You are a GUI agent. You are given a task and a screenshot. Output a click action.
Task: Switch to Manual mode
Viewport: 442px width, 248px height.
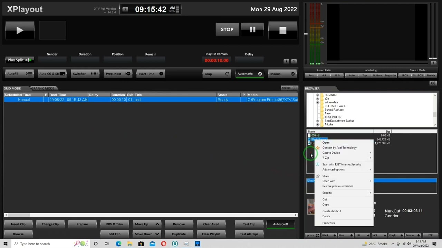282,74
